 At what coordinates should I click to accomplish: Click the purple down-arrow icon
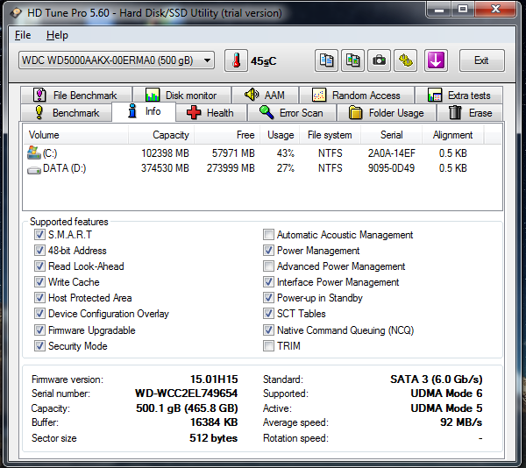pos(436,60)
